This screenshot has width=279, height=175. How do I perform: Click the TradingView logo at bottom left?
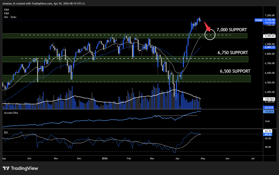(20, 168)
